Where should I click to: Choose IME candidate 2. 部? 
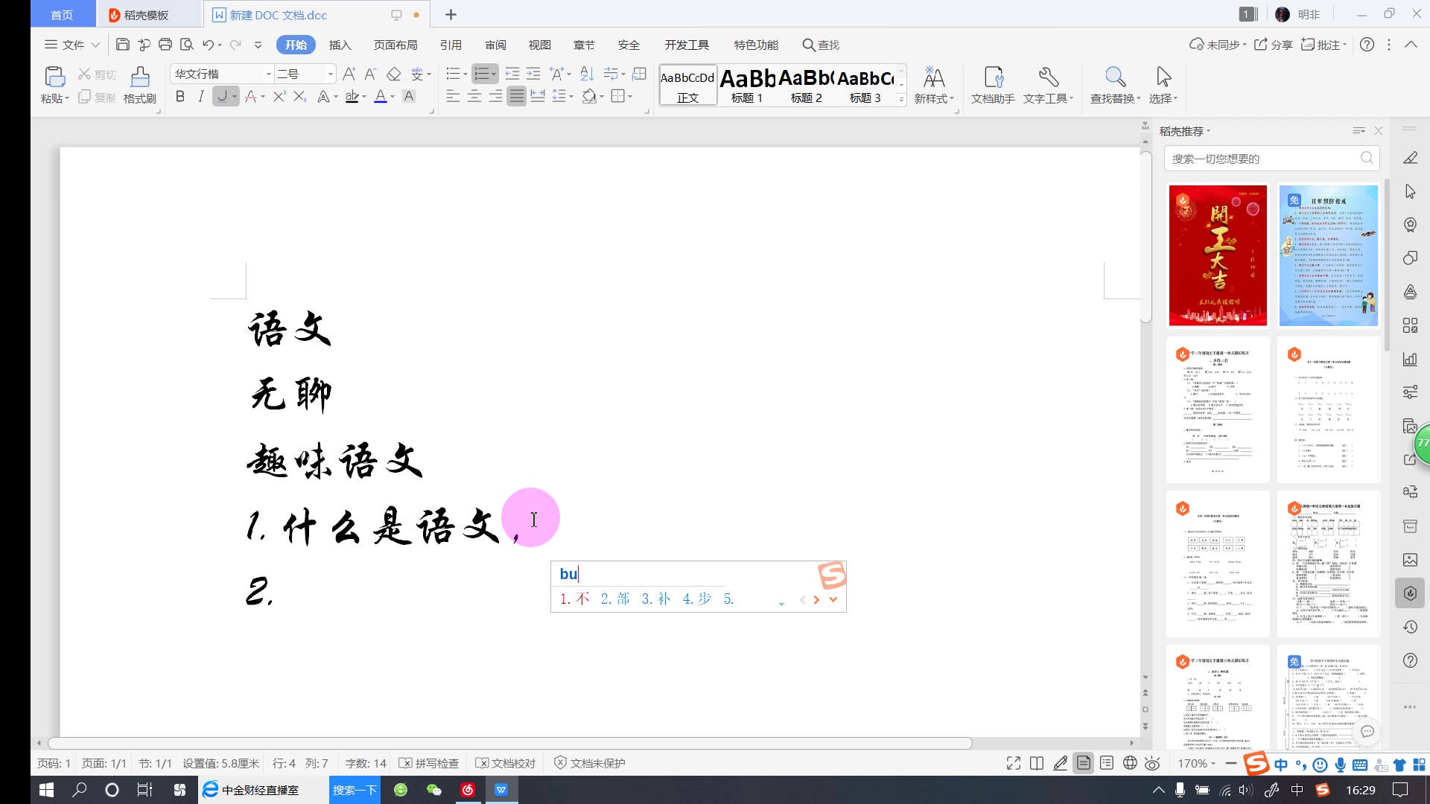coord(615,599)
